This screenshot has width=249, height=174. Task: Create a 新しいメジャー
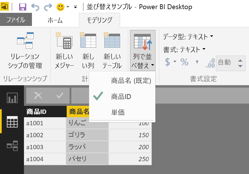pyautogui.click(x=64, y=50)
